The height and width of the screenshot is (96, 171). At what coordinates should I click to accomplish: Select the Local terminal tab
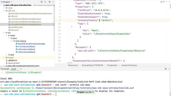(13, 69)
